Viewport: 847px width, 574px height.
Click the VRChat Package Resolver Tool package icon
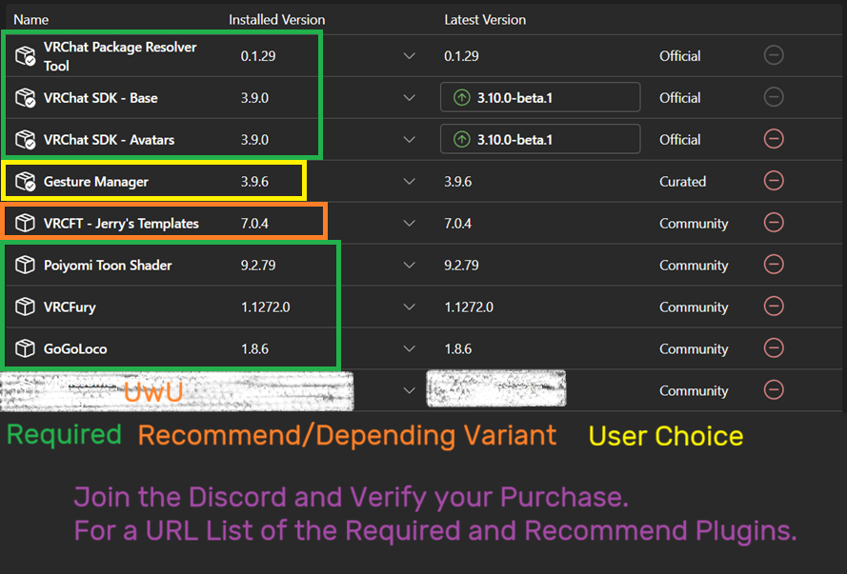pyautogui.click(x=26, y=55)
